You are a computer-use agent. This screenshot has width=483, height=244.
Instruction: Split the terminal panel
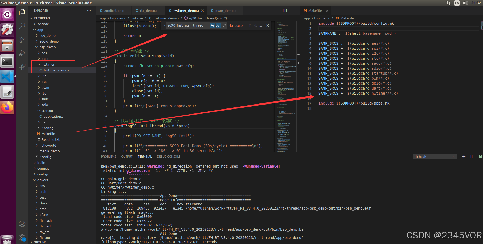(472, 157)
